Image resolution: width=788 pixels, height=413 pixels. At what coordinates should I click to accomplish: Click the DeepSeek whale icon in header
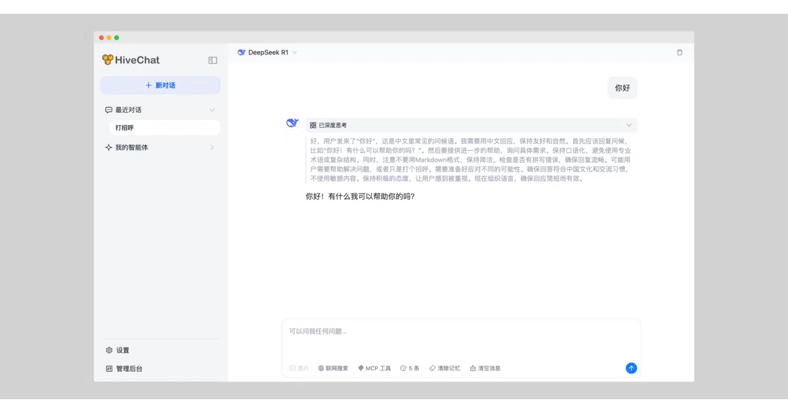[242, 52]
